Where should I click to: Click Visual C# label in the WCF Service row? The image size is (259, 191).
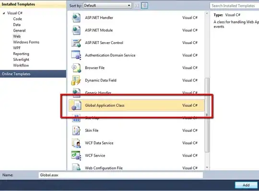(x=190, y=156)
